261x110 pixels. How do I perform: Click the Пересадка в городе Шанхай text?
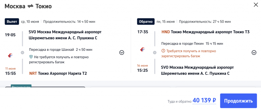click(x=52, y=50)
